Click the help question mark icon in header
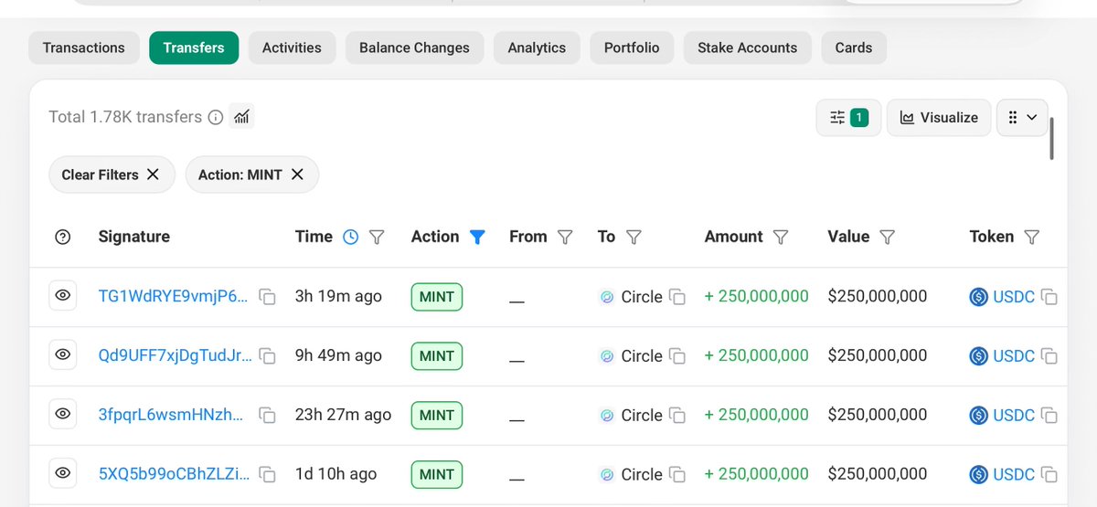The image size is (1097, 507). [x=63, y=237]
